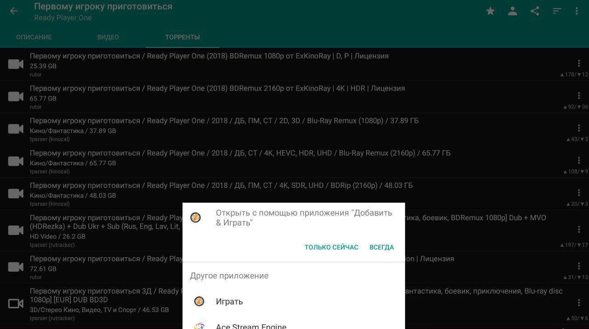Screen dimensions: 589x329
Task: Choose ТОЛЬКО СЕЙЧАС in open-with dialog
Action: point(331,247)
